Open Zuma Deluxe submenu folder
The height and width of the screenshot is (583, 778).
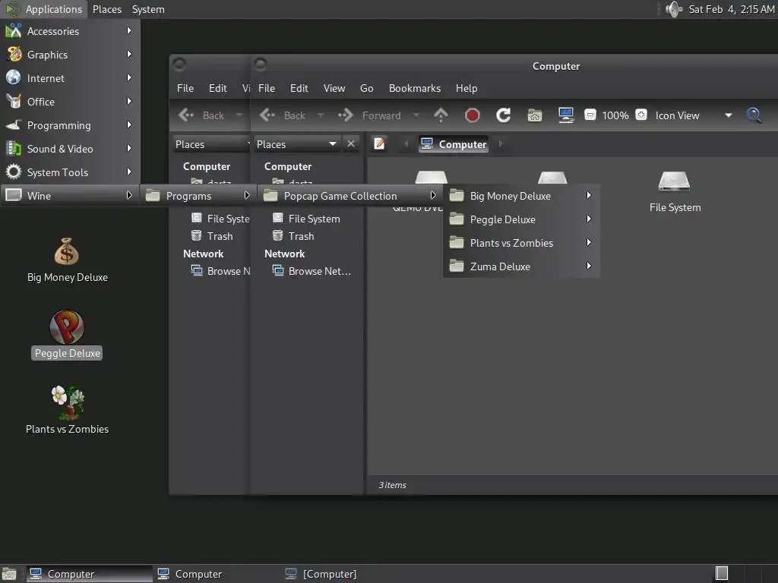click(521, 266)
